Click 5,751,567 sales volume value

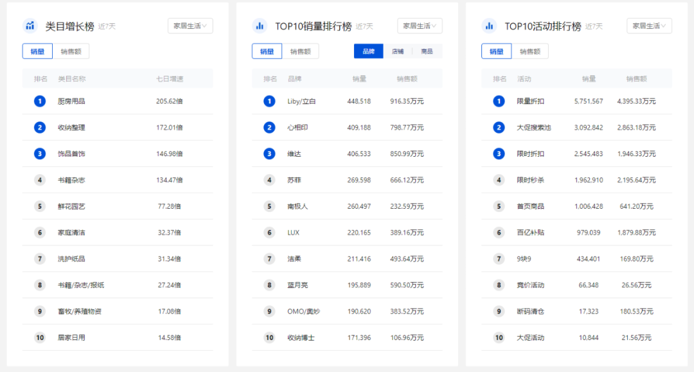[589, 102]
